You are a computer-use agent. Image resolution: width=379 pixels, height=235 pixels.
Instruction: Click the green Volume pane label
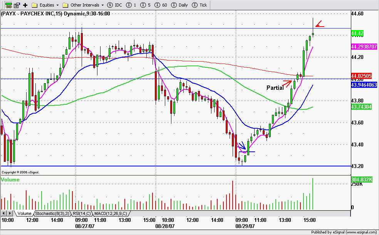point(10,180)
